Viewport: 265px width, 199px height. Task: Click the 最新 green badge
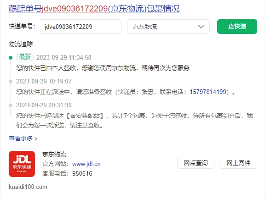[x=25, y=57]
